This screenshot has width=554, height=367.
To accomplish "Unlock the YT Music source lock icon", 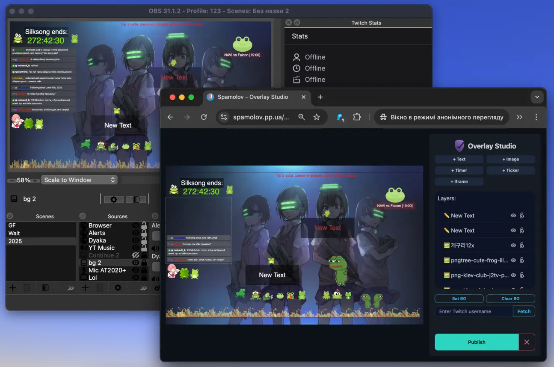I will 144,248.
